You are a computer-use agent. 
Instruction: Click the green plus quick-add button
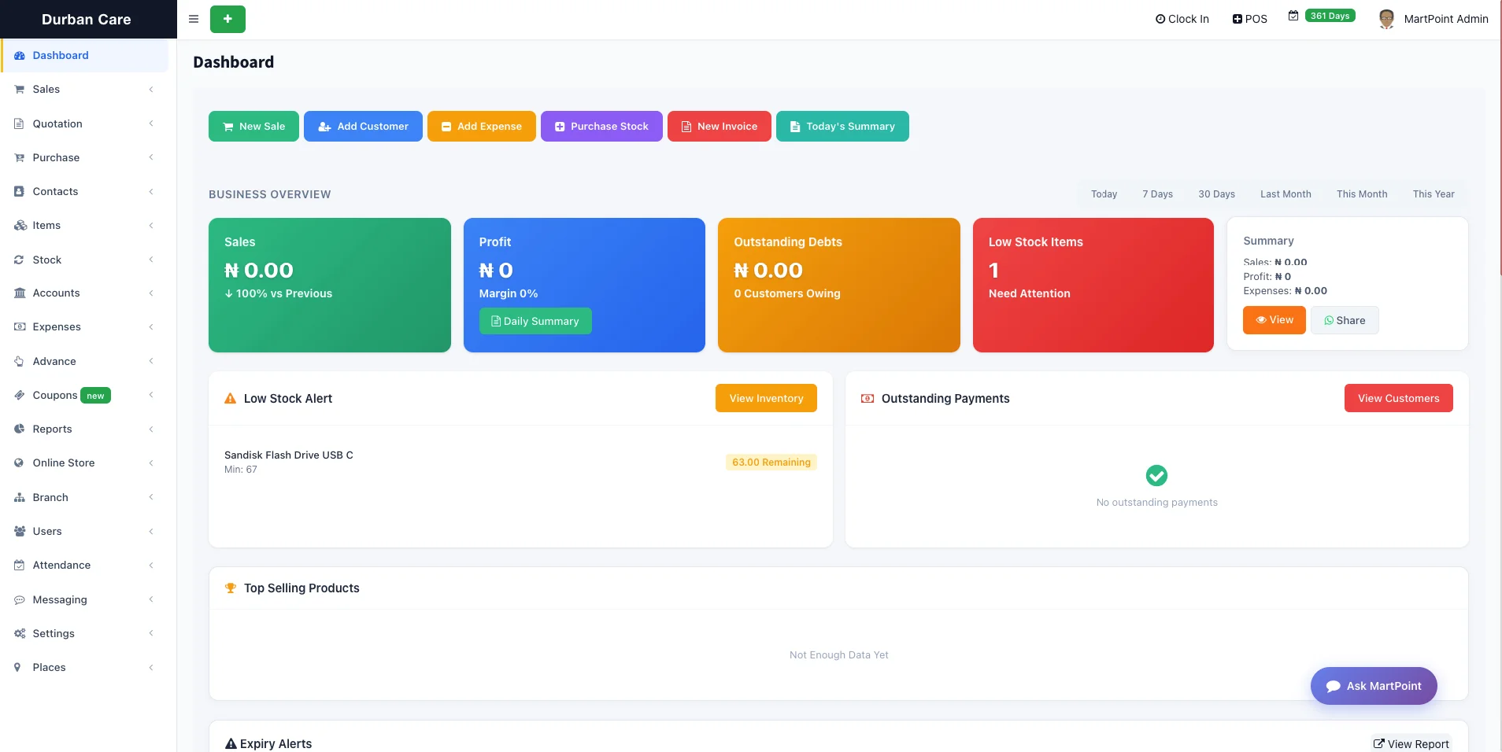pyautogui.click(x=228, y=19)
